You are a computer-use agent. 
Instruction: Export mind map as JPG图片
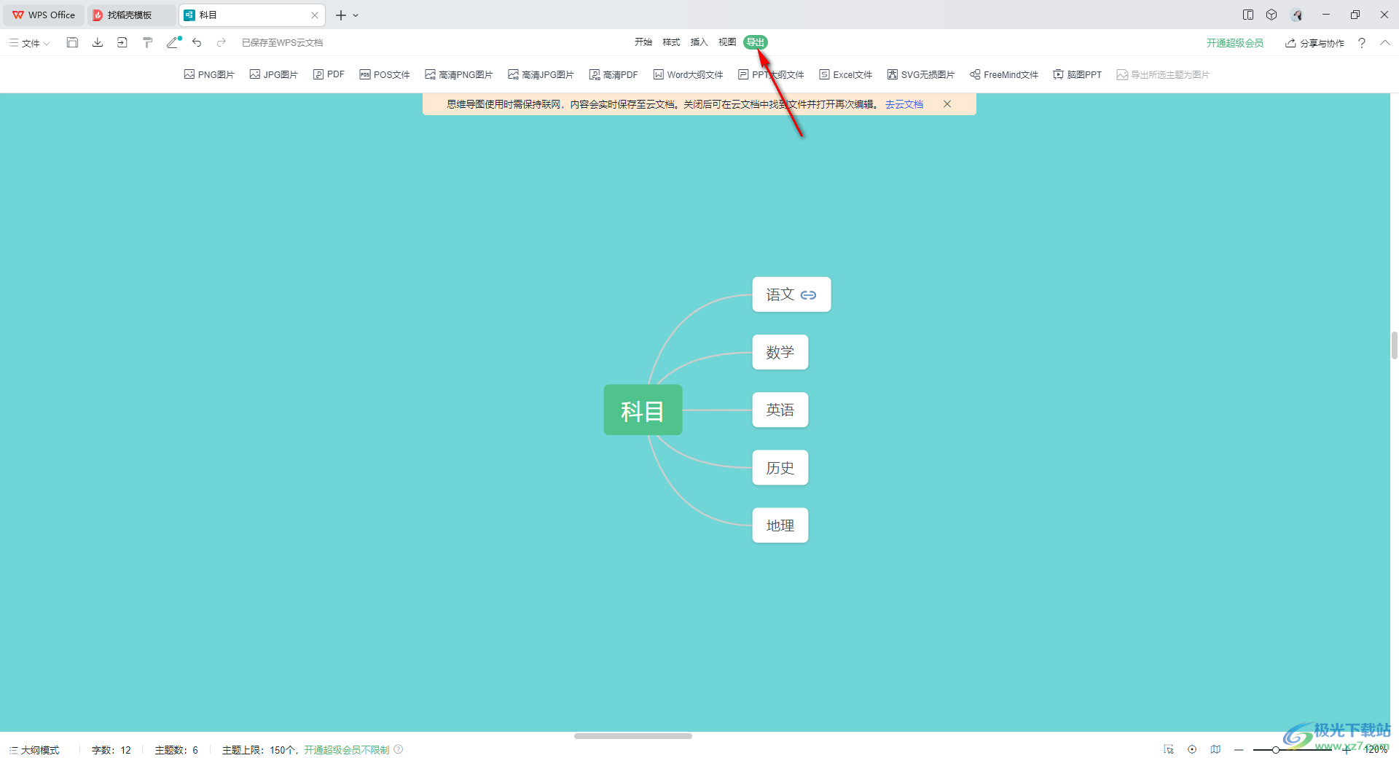coord(274,74)
